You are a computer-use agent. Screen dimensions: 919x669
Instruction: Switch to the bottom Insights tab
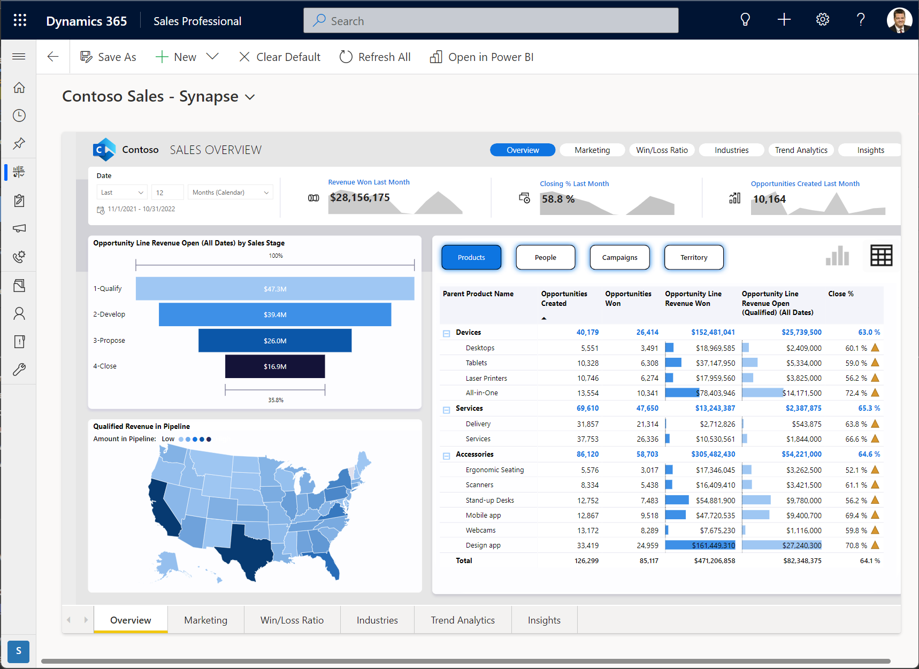[x=544, y=620]
